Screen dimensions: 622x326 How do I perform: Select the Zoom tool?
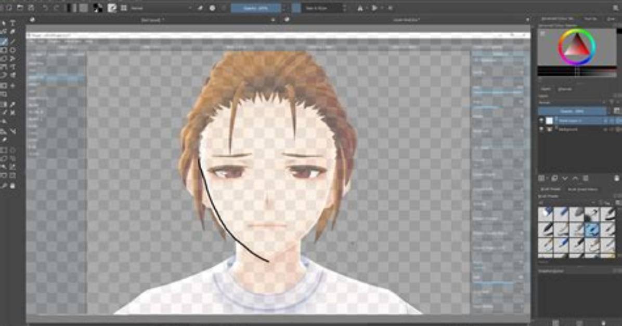coord(4,185)
